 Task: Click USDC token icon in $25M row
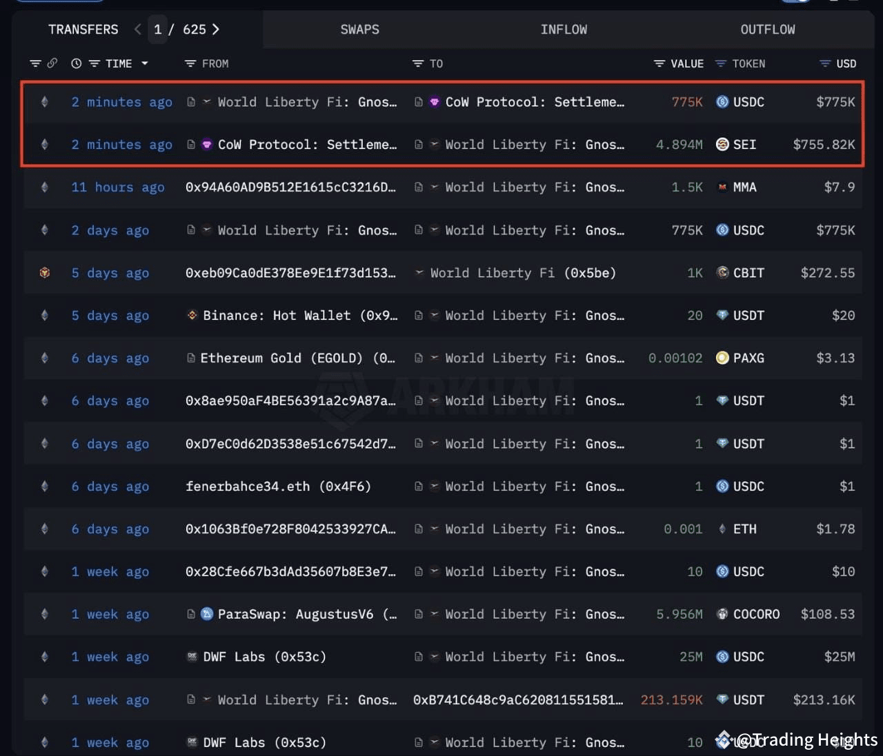click(x=722, y=657)
